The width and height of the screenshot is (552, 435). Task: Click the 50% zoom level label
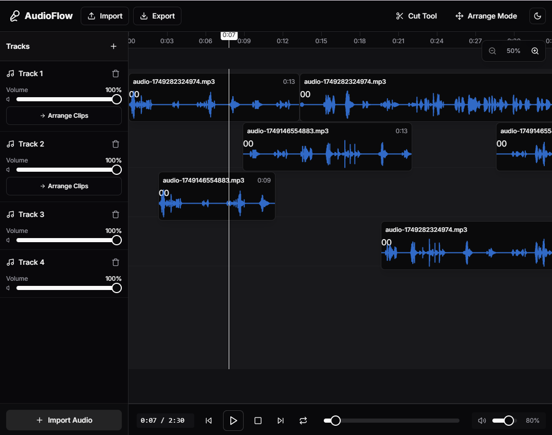click(x=513, y=51)
